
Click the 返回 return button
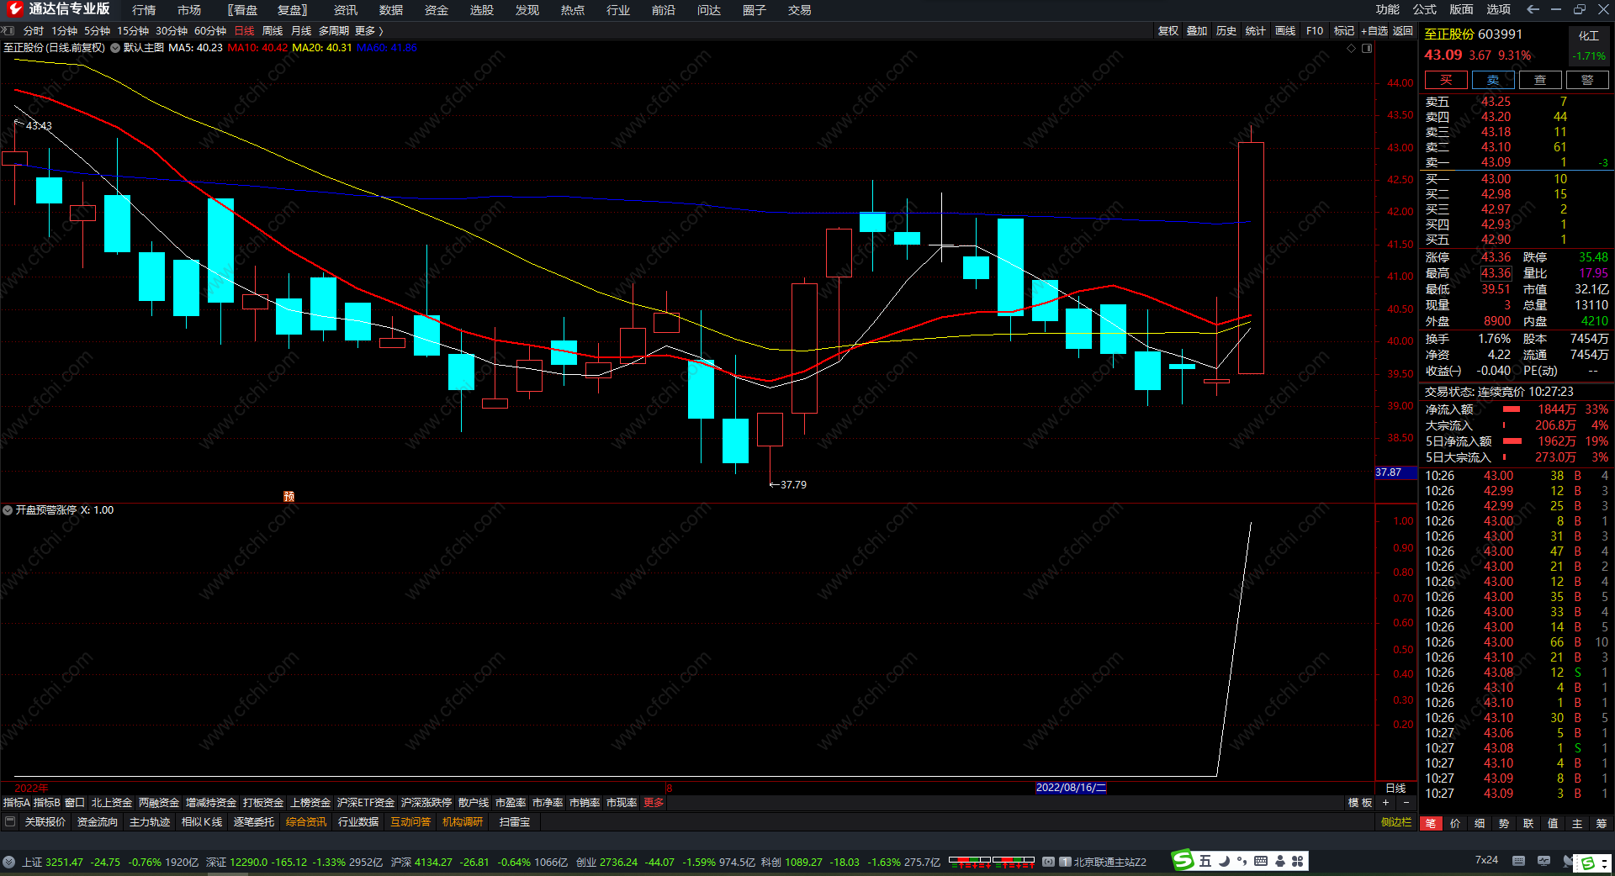1403,31
